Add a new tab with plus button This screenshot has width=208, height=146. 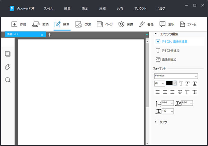click(49, 35)
